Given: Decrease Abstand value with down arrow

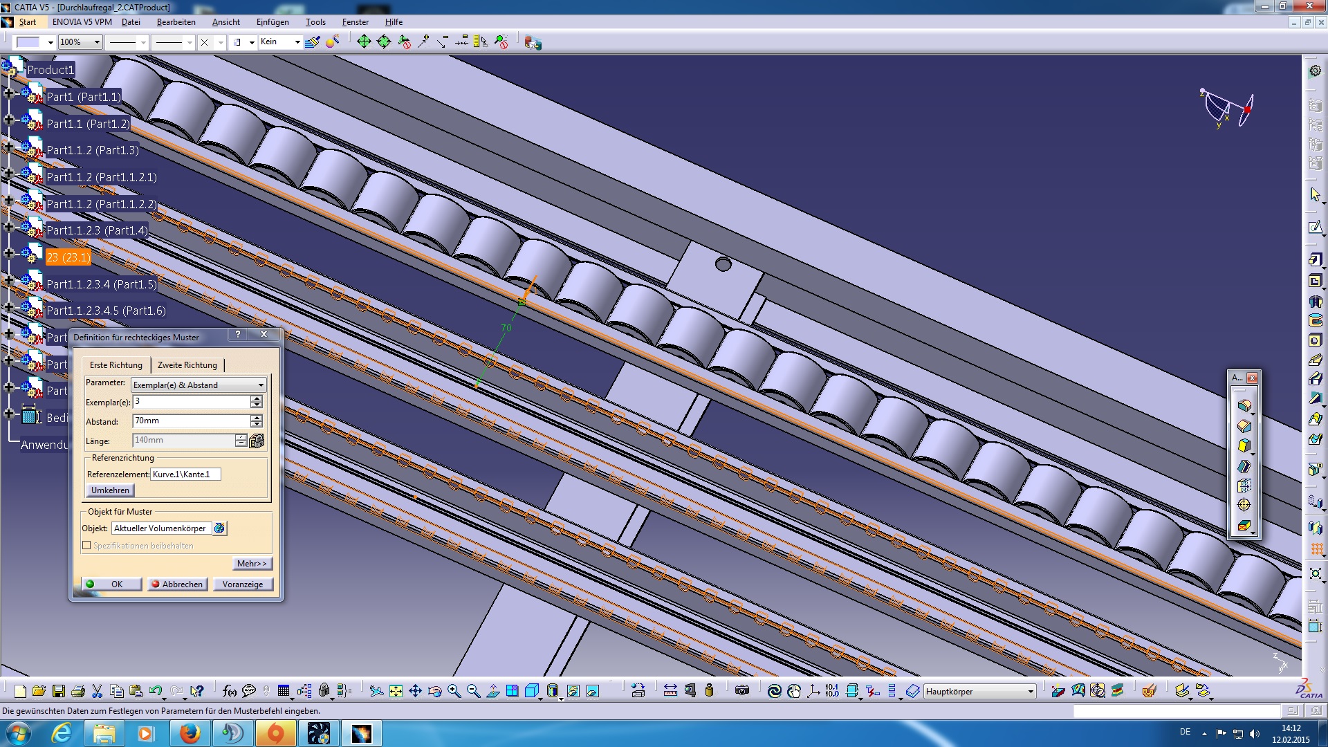Looking at the screenshot, I should [x=257, y=425].
